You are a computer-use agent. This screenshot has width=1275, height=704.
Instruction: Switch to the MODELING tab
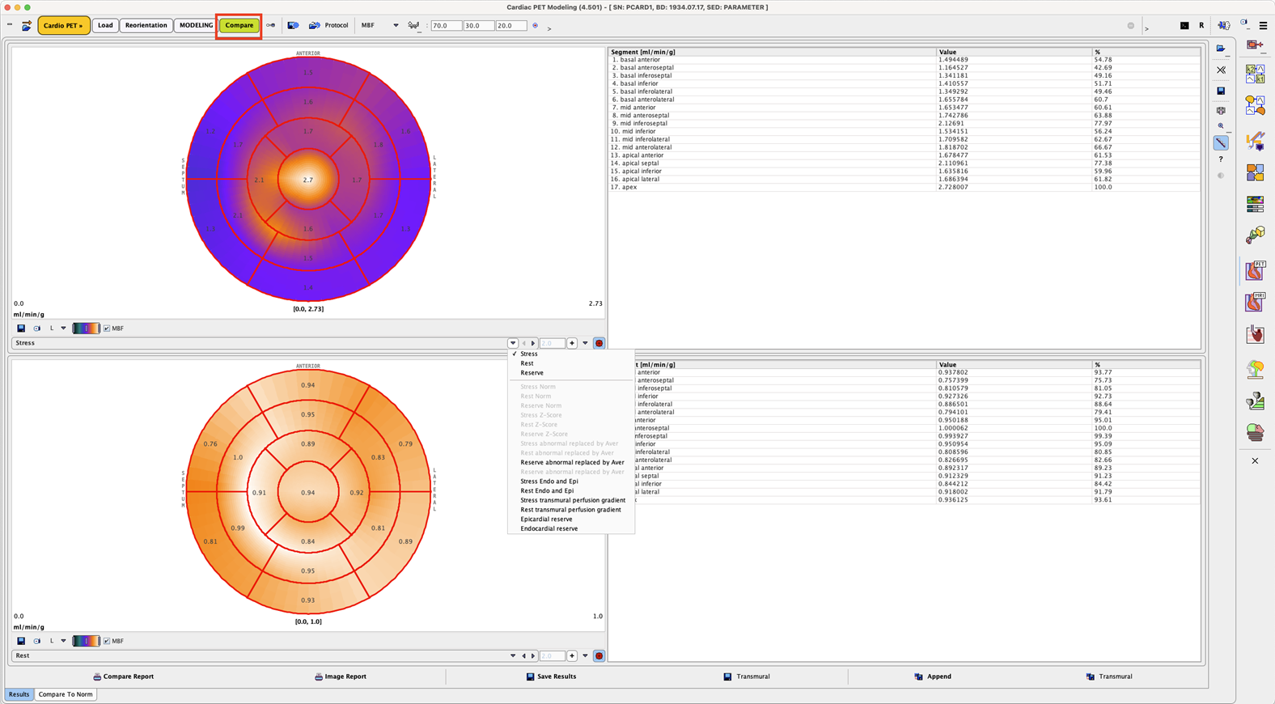(196, 26)
